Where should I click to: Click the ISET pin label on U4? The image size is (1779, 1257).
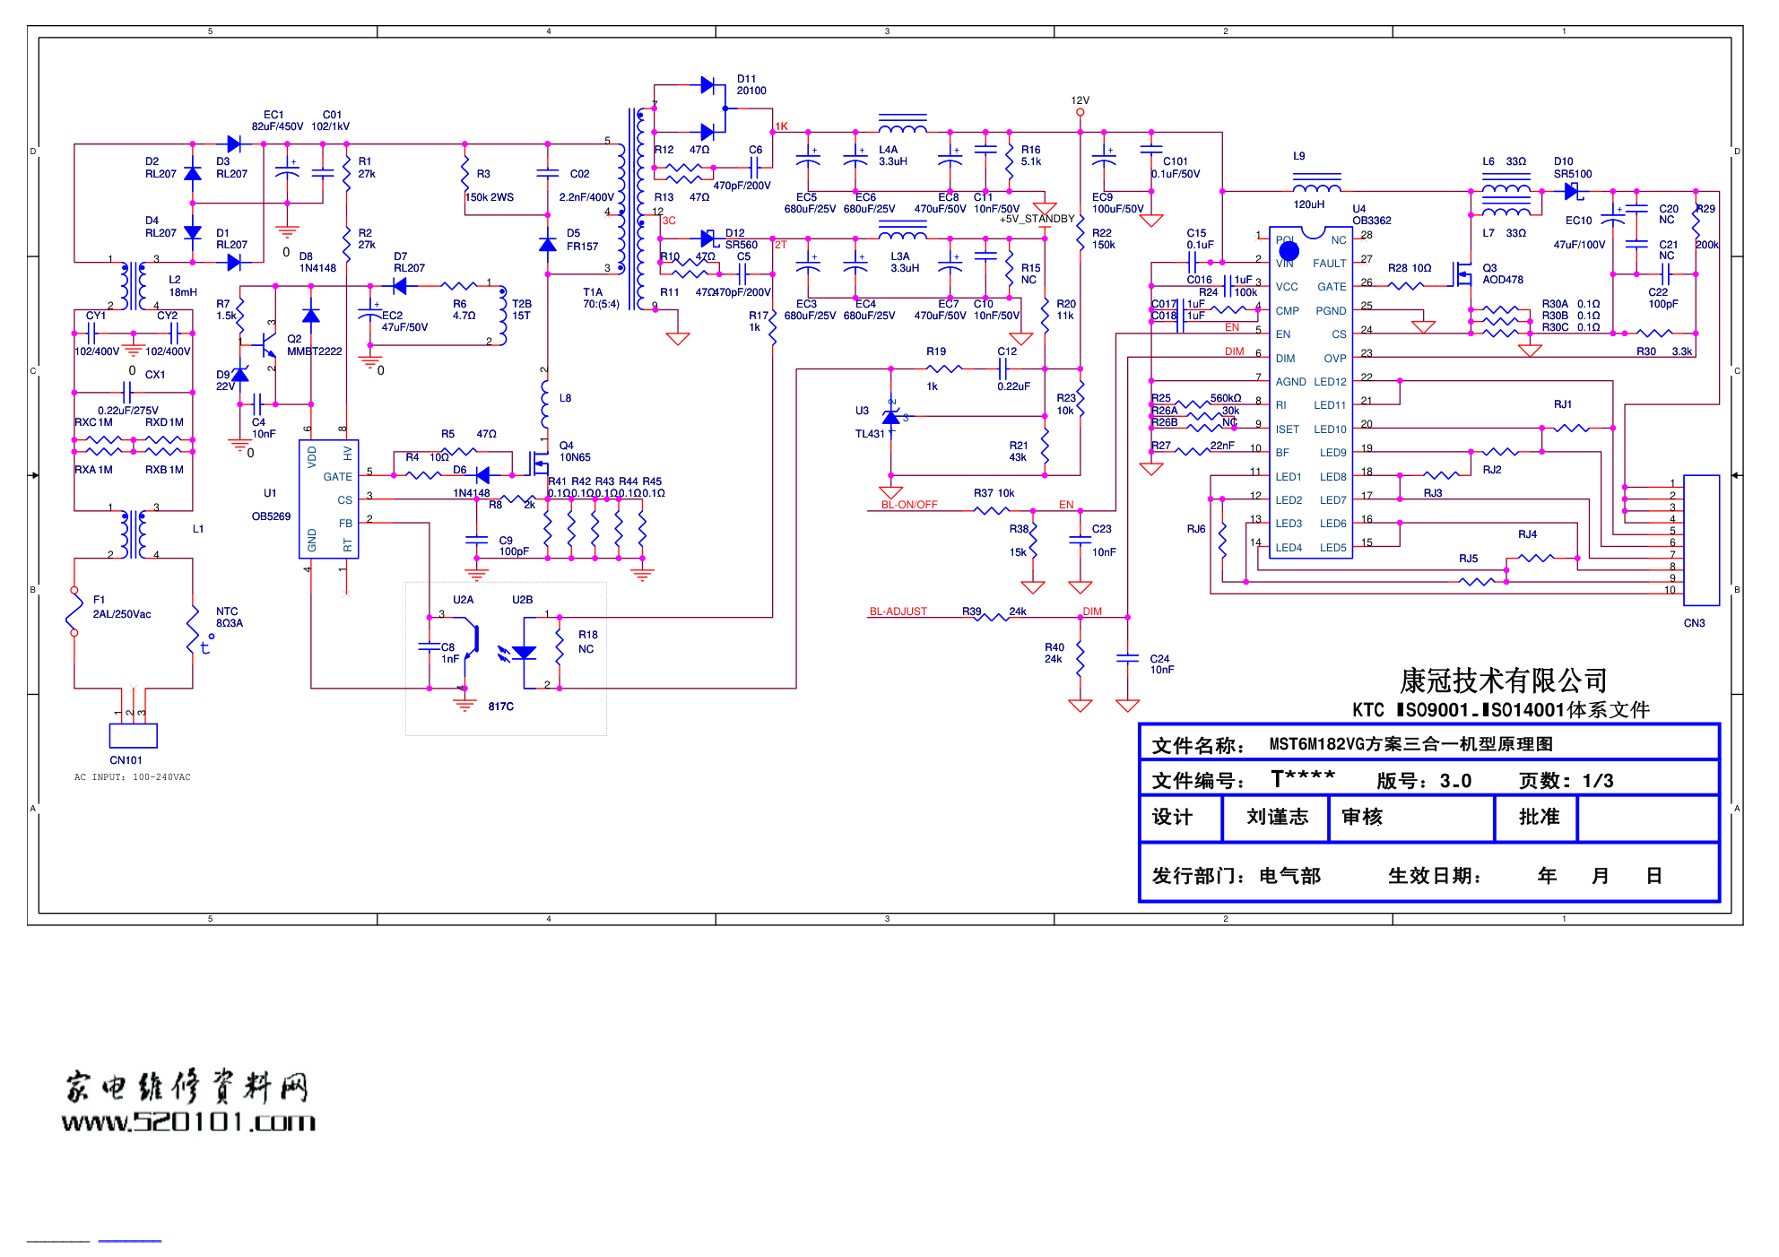point(1288,429)
